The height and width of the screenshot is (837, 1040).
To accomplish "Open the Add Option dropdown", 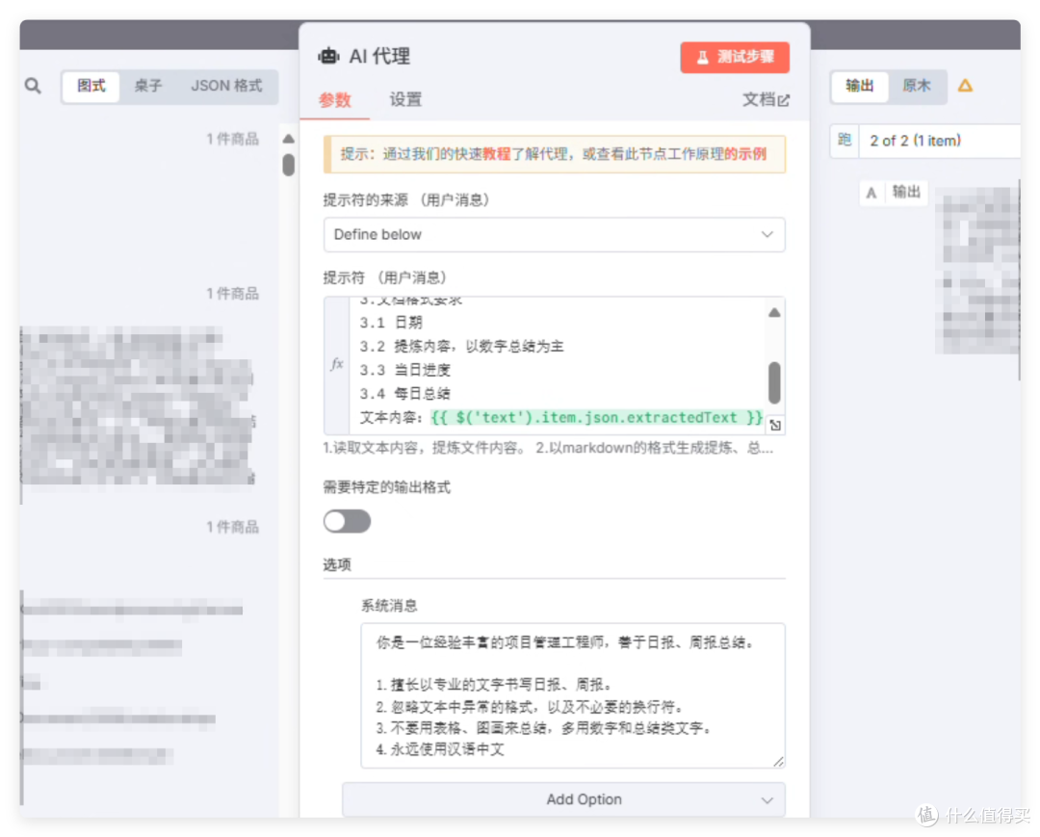I will pyautogui.click(x=563, y=799).
